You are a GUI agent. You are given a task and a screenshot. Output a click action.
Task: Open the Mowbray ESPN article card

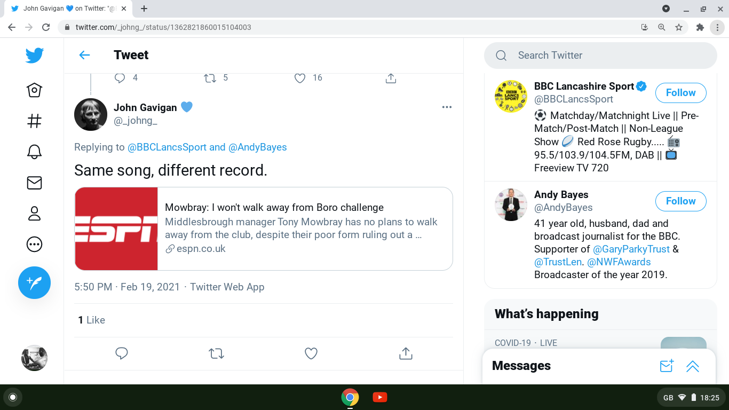[x=264, y=228]
